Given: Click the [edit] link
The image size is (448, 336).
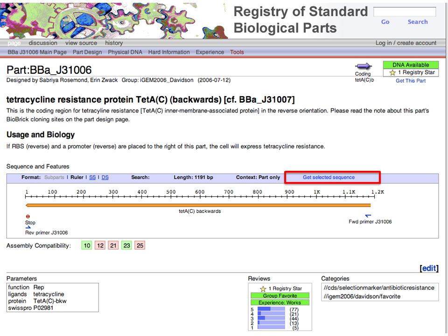Looking at the screenshot, I should click(x=429, y=268).
